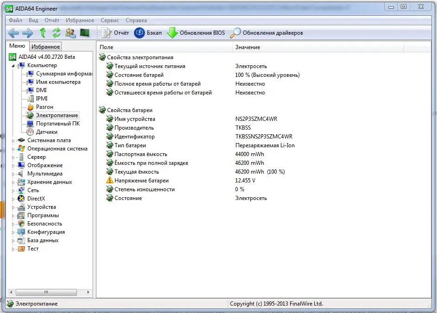Select the Свойства электропитания group row
This screenshot has width=437, height=313.
click(136, 57)
